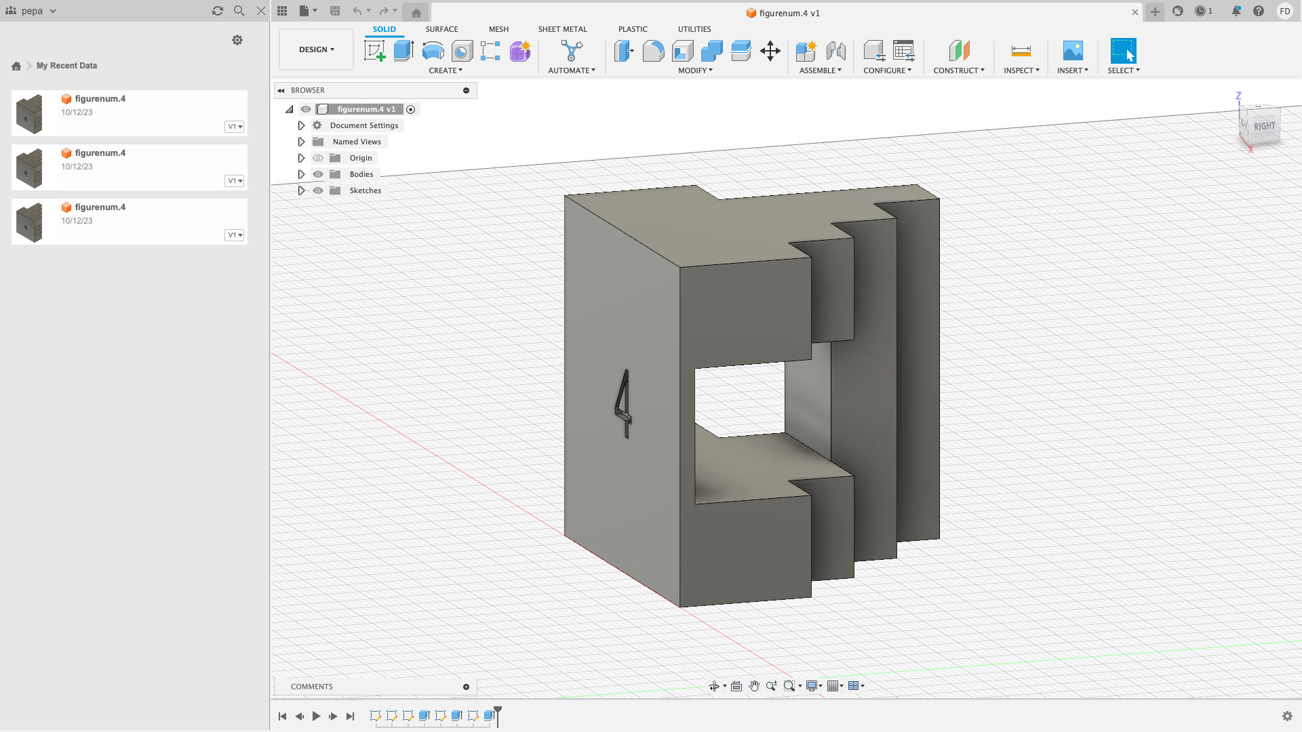Select the Create Form purple tool
Screen dimensions: 1302x732
click(520, 51)
